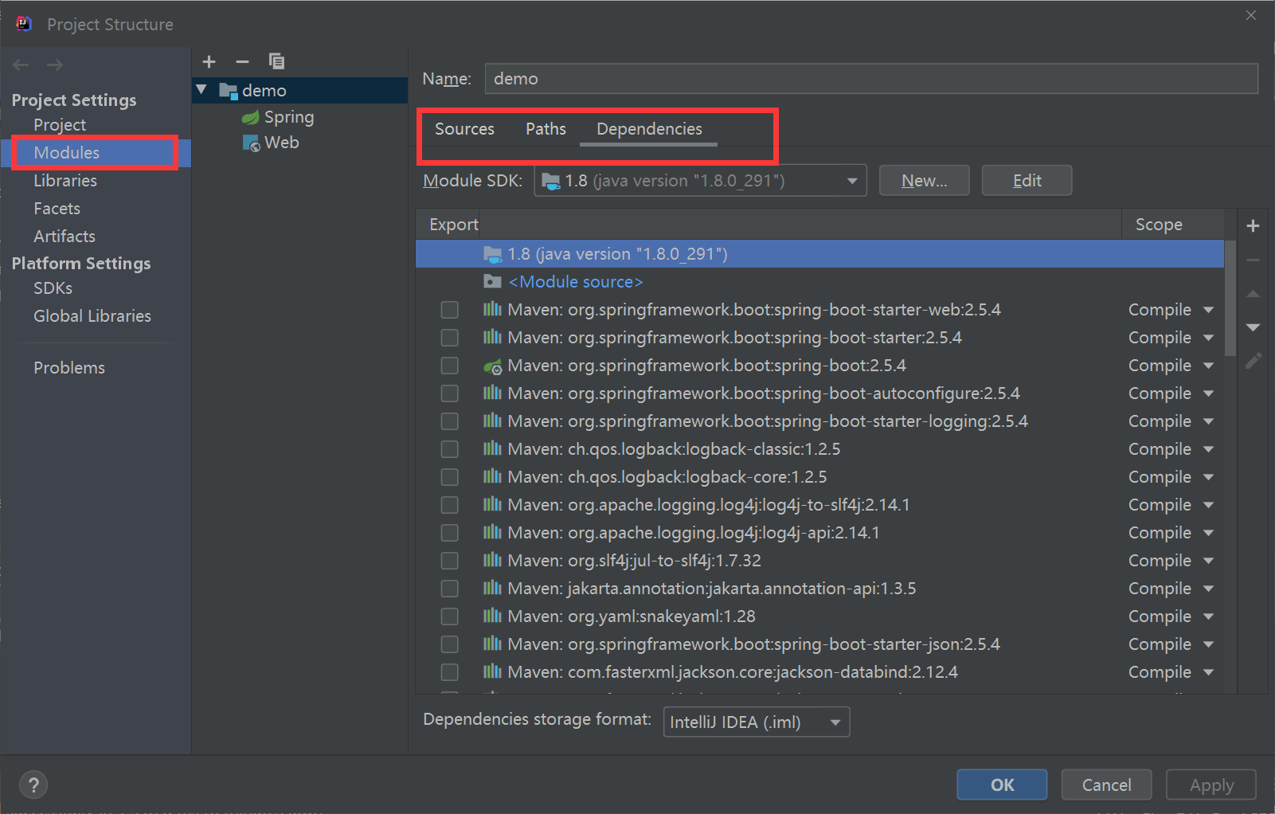Click the add module plus icon
The height and width of the screenshot is (814, 1275).
[x=209, y=61]
